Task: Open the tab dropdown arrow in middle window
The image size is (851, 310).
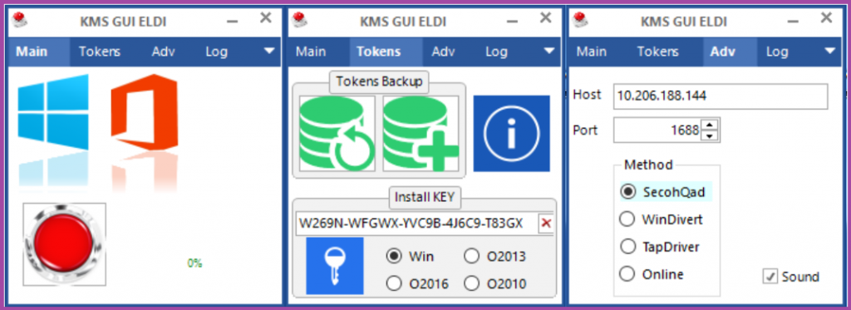Action: pyautogui.click(x=550, y=51)
